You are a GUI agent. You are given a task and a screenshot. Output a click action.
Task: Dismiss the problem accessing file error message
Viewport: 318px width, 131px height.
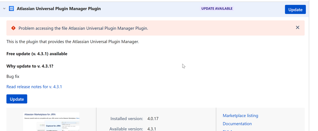click(297, 28)
